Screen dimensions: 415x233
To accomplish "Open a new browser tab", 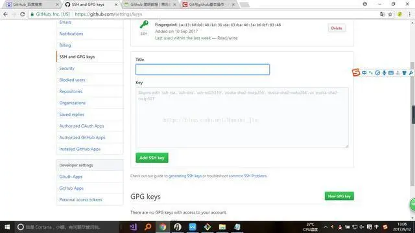I will click(x=244, y=5).
